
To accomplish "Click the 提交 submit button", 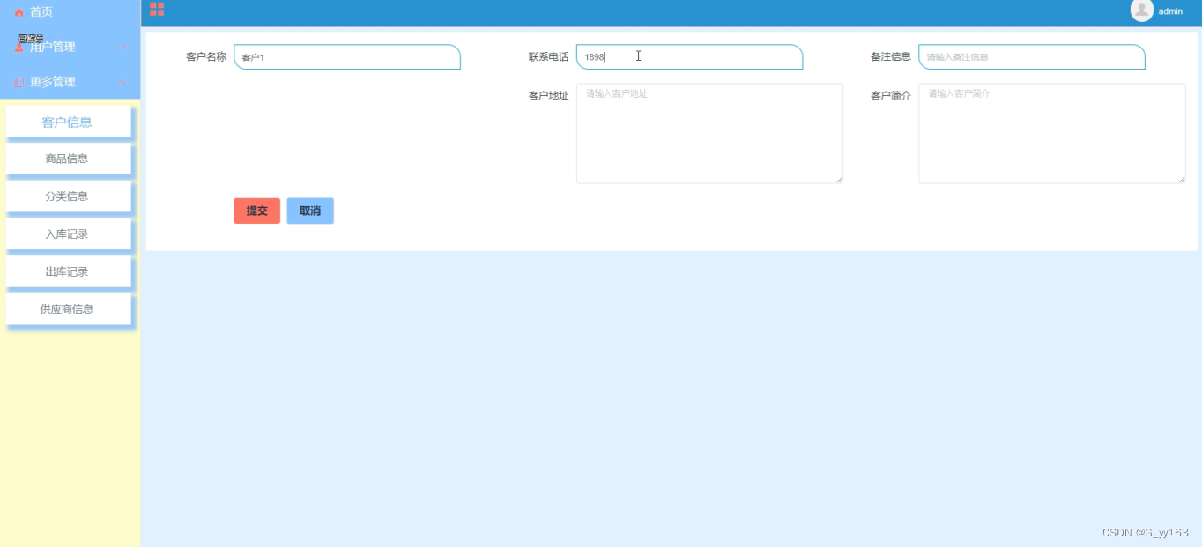I will [x=256, y=211].
